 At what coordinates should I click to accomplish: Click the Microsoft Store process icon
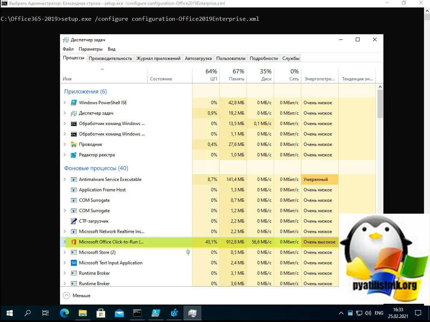click(x=73, y=252)
